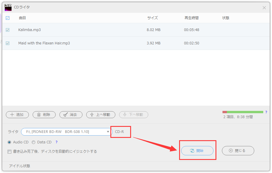Click the 追加 add button
The image size is (272, 173).
click(x=17, y=115)
